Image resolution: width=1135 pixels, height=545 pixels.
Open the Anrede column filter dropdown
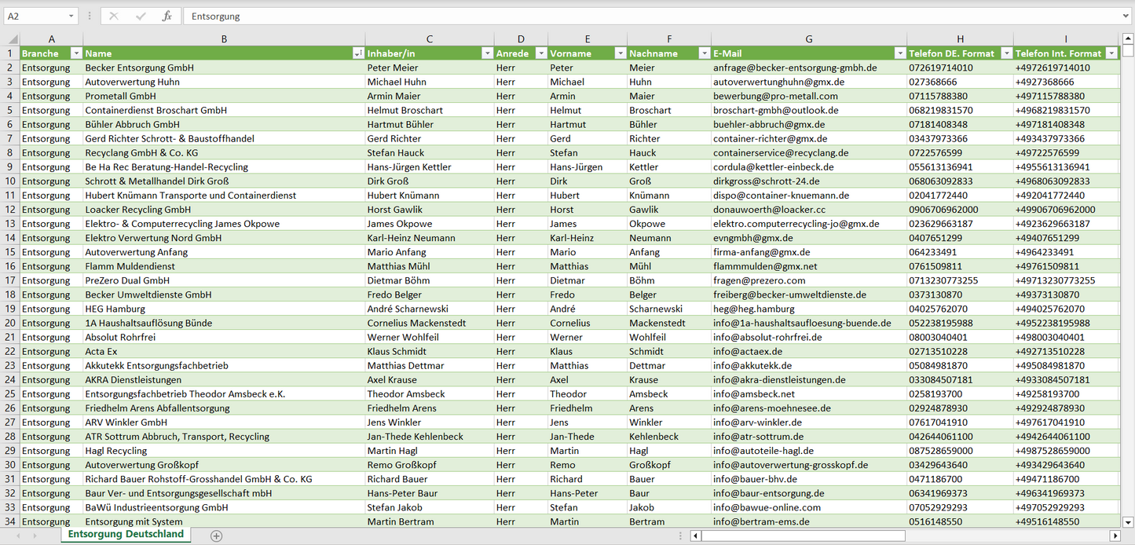(x=540, y=53)
